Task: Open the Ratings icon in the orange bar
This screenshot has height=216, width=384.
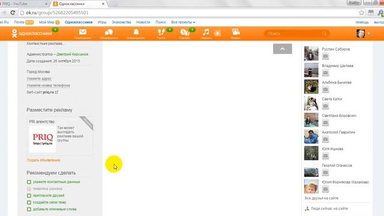Action: [185, 32]
